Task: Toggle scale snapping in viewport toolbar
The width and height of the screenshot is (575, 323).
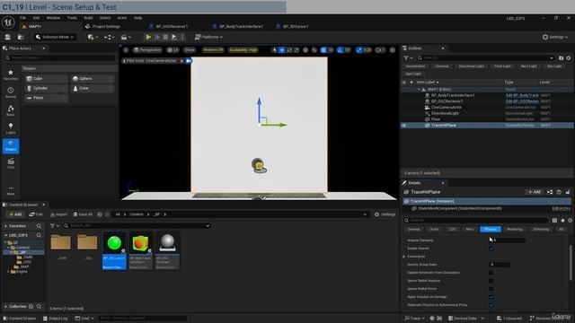Action: click(359, 50)
